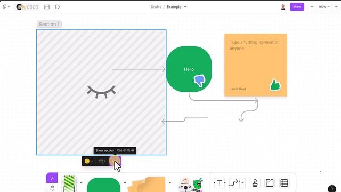Image resolution: width=341 pixels, height=192 pixels.
Task: Select the Hand tool
Action: tap(52, 188)
